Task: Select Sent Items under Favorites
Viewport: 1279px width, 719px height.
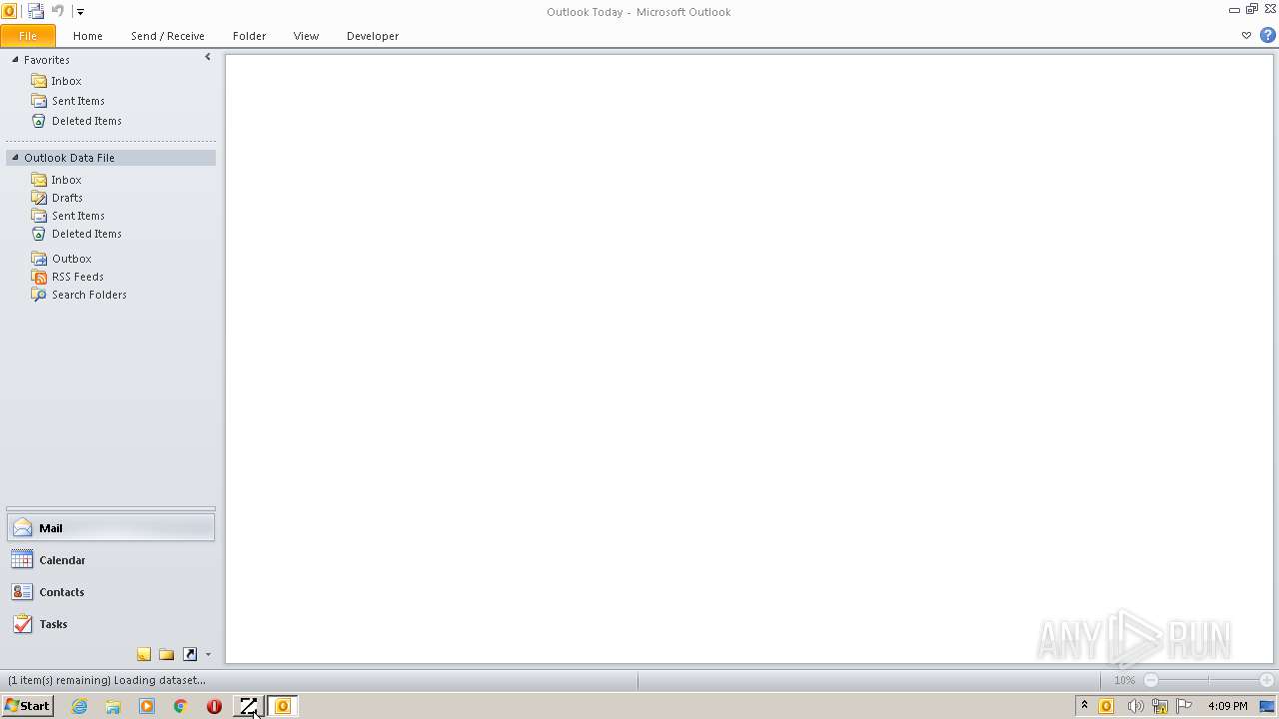Action: point(78,101)
